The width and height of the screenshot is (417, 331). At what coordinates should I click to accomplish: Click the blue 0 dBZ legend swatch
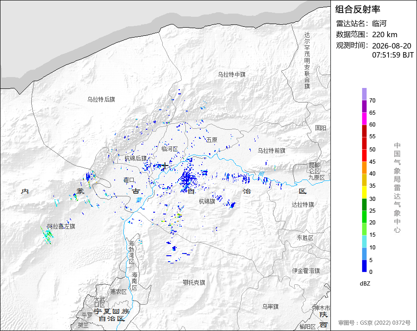[x=364, y=266]
